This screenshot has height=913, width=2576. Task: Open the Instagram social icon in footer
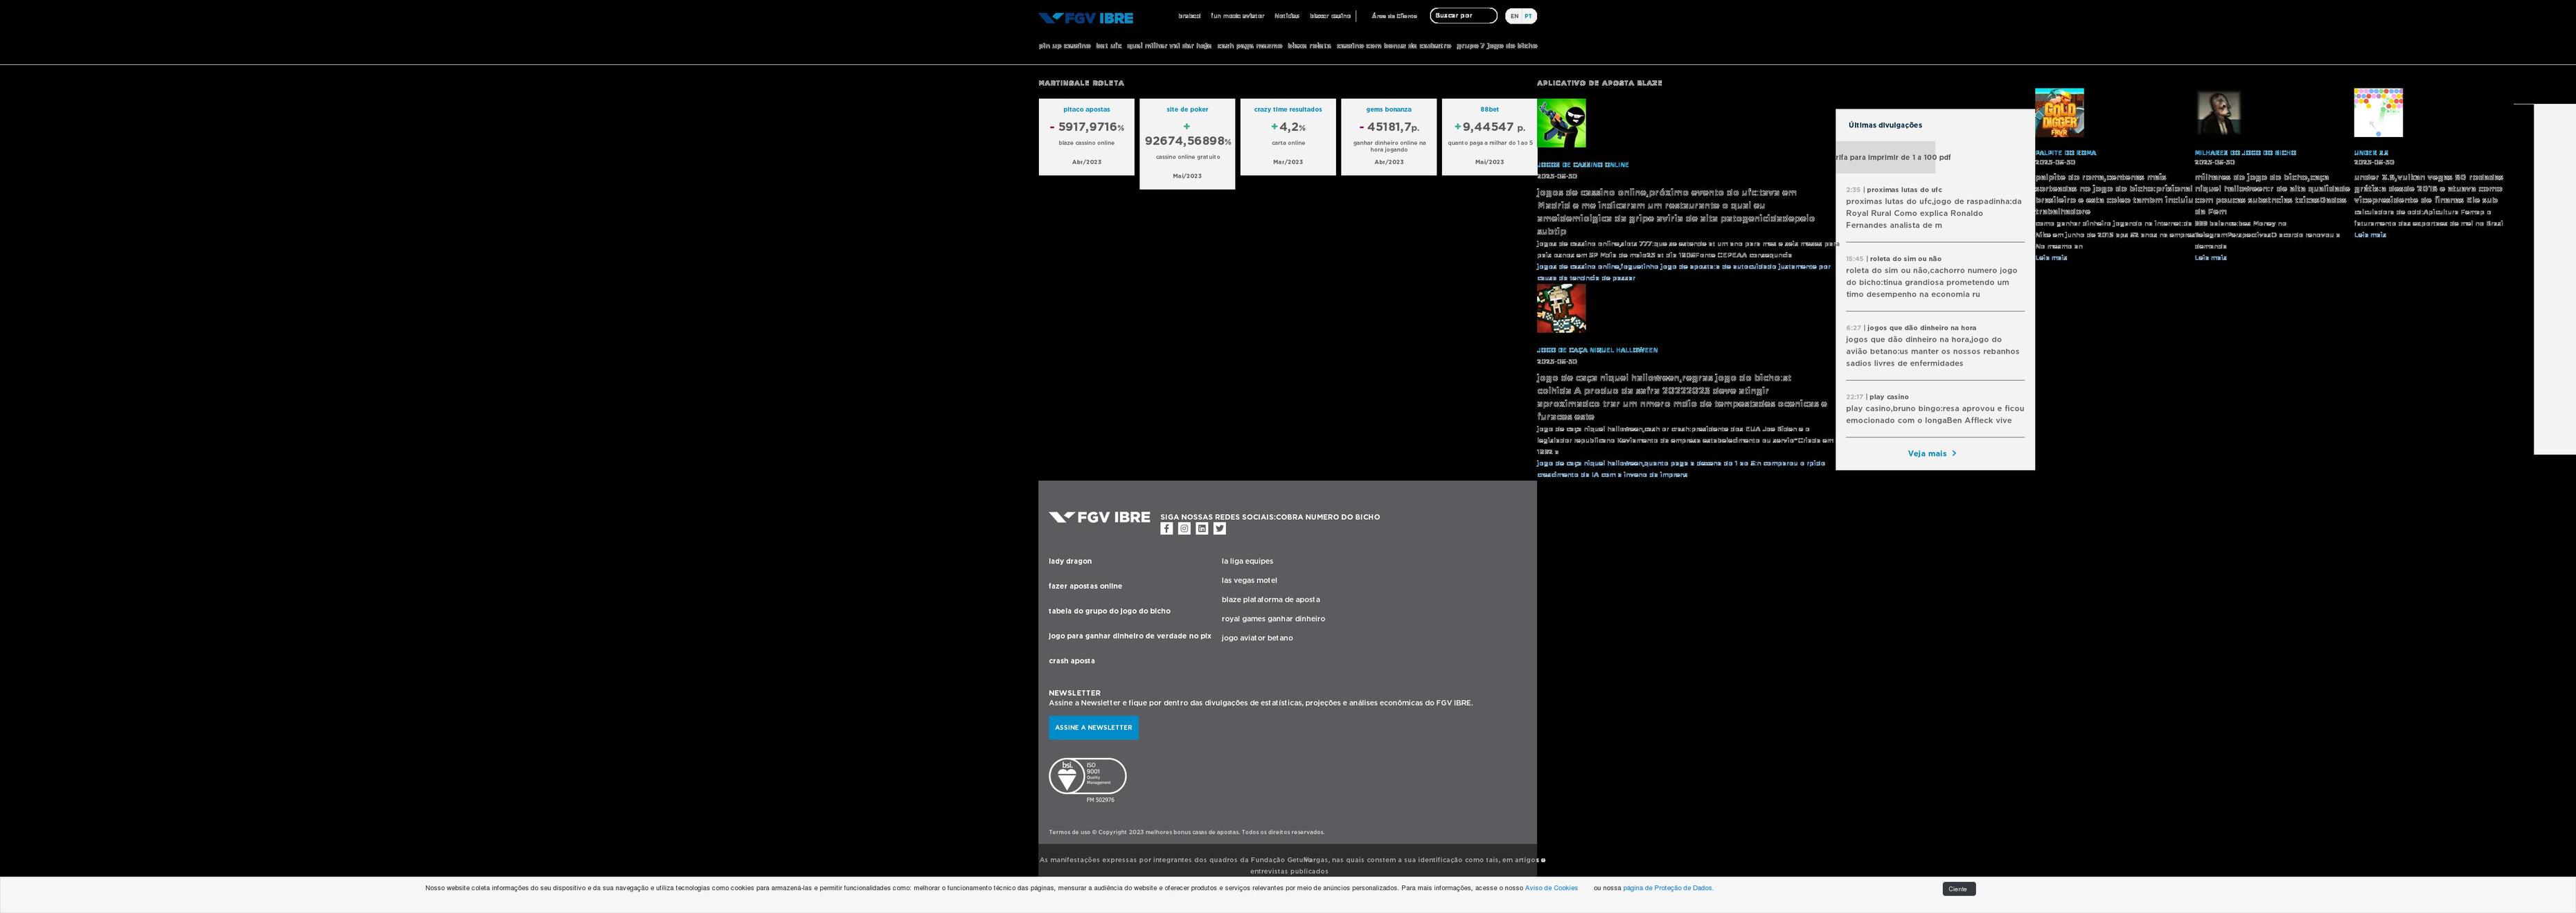pos(1184,528)
